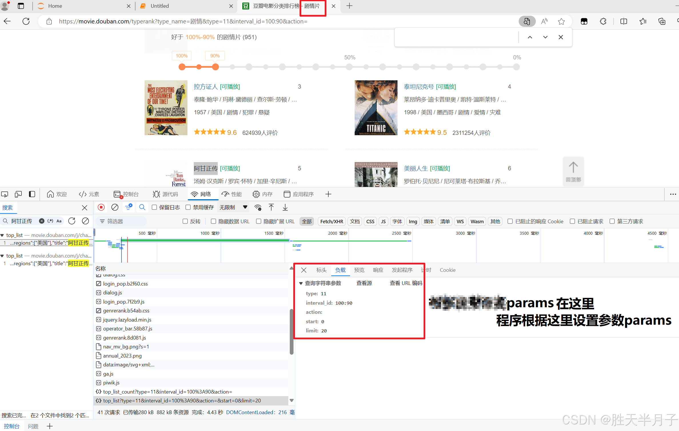Click the 查看源 link
This screenshot has height=431, width=679.
pos(364,283)
